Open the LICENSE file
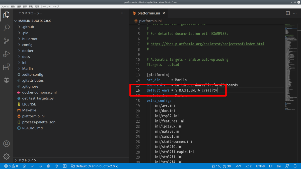 (71, 104)
